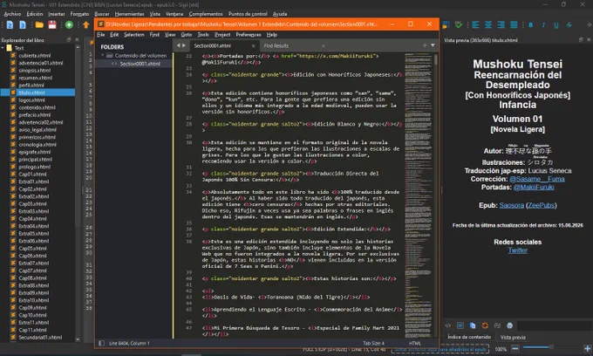Add a file with the green plus icon
This screenshot has height=356, width=593.
pyautogui.click(x=69, y=25)
